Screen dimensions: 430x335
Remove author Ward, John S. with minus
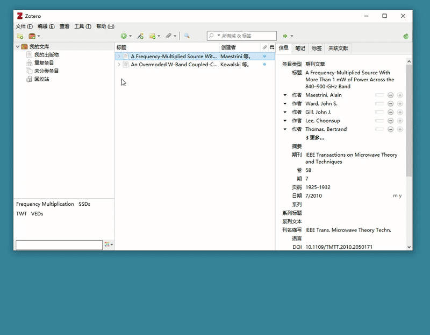[x=391, y=104]
